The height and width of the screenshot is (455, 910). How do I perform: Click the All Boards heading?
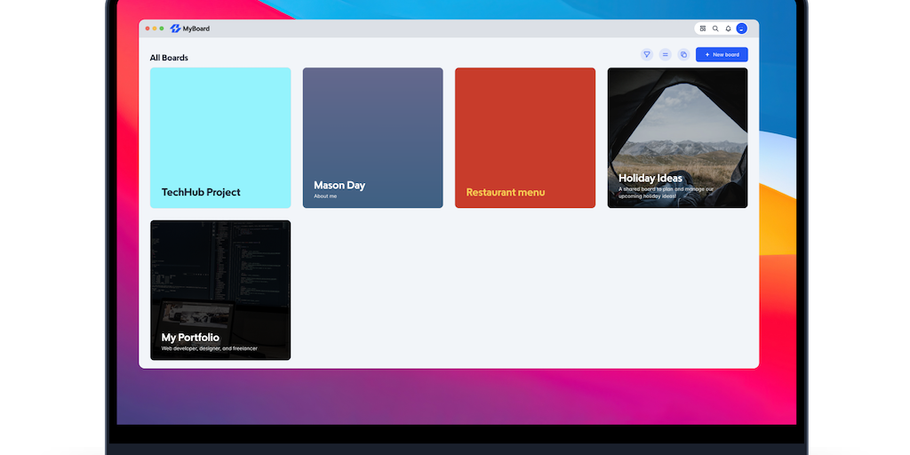coord(169,58)
